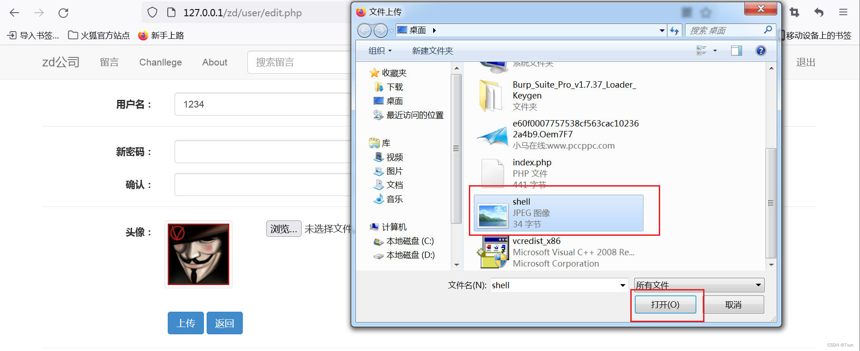
Task: Reload the page with the refresh icon
Action: tap(63, 13)
